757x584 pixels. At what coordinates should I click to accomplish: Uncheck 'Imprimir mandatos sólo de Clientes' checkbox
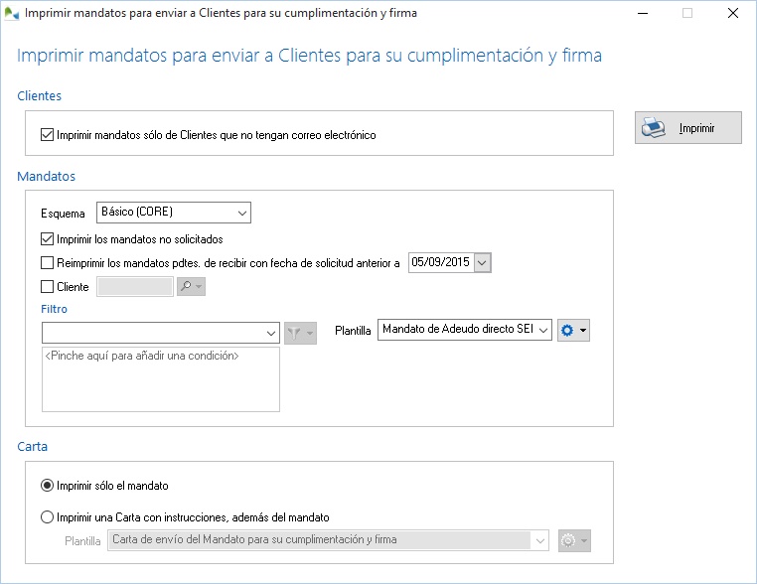click(48, 135)
